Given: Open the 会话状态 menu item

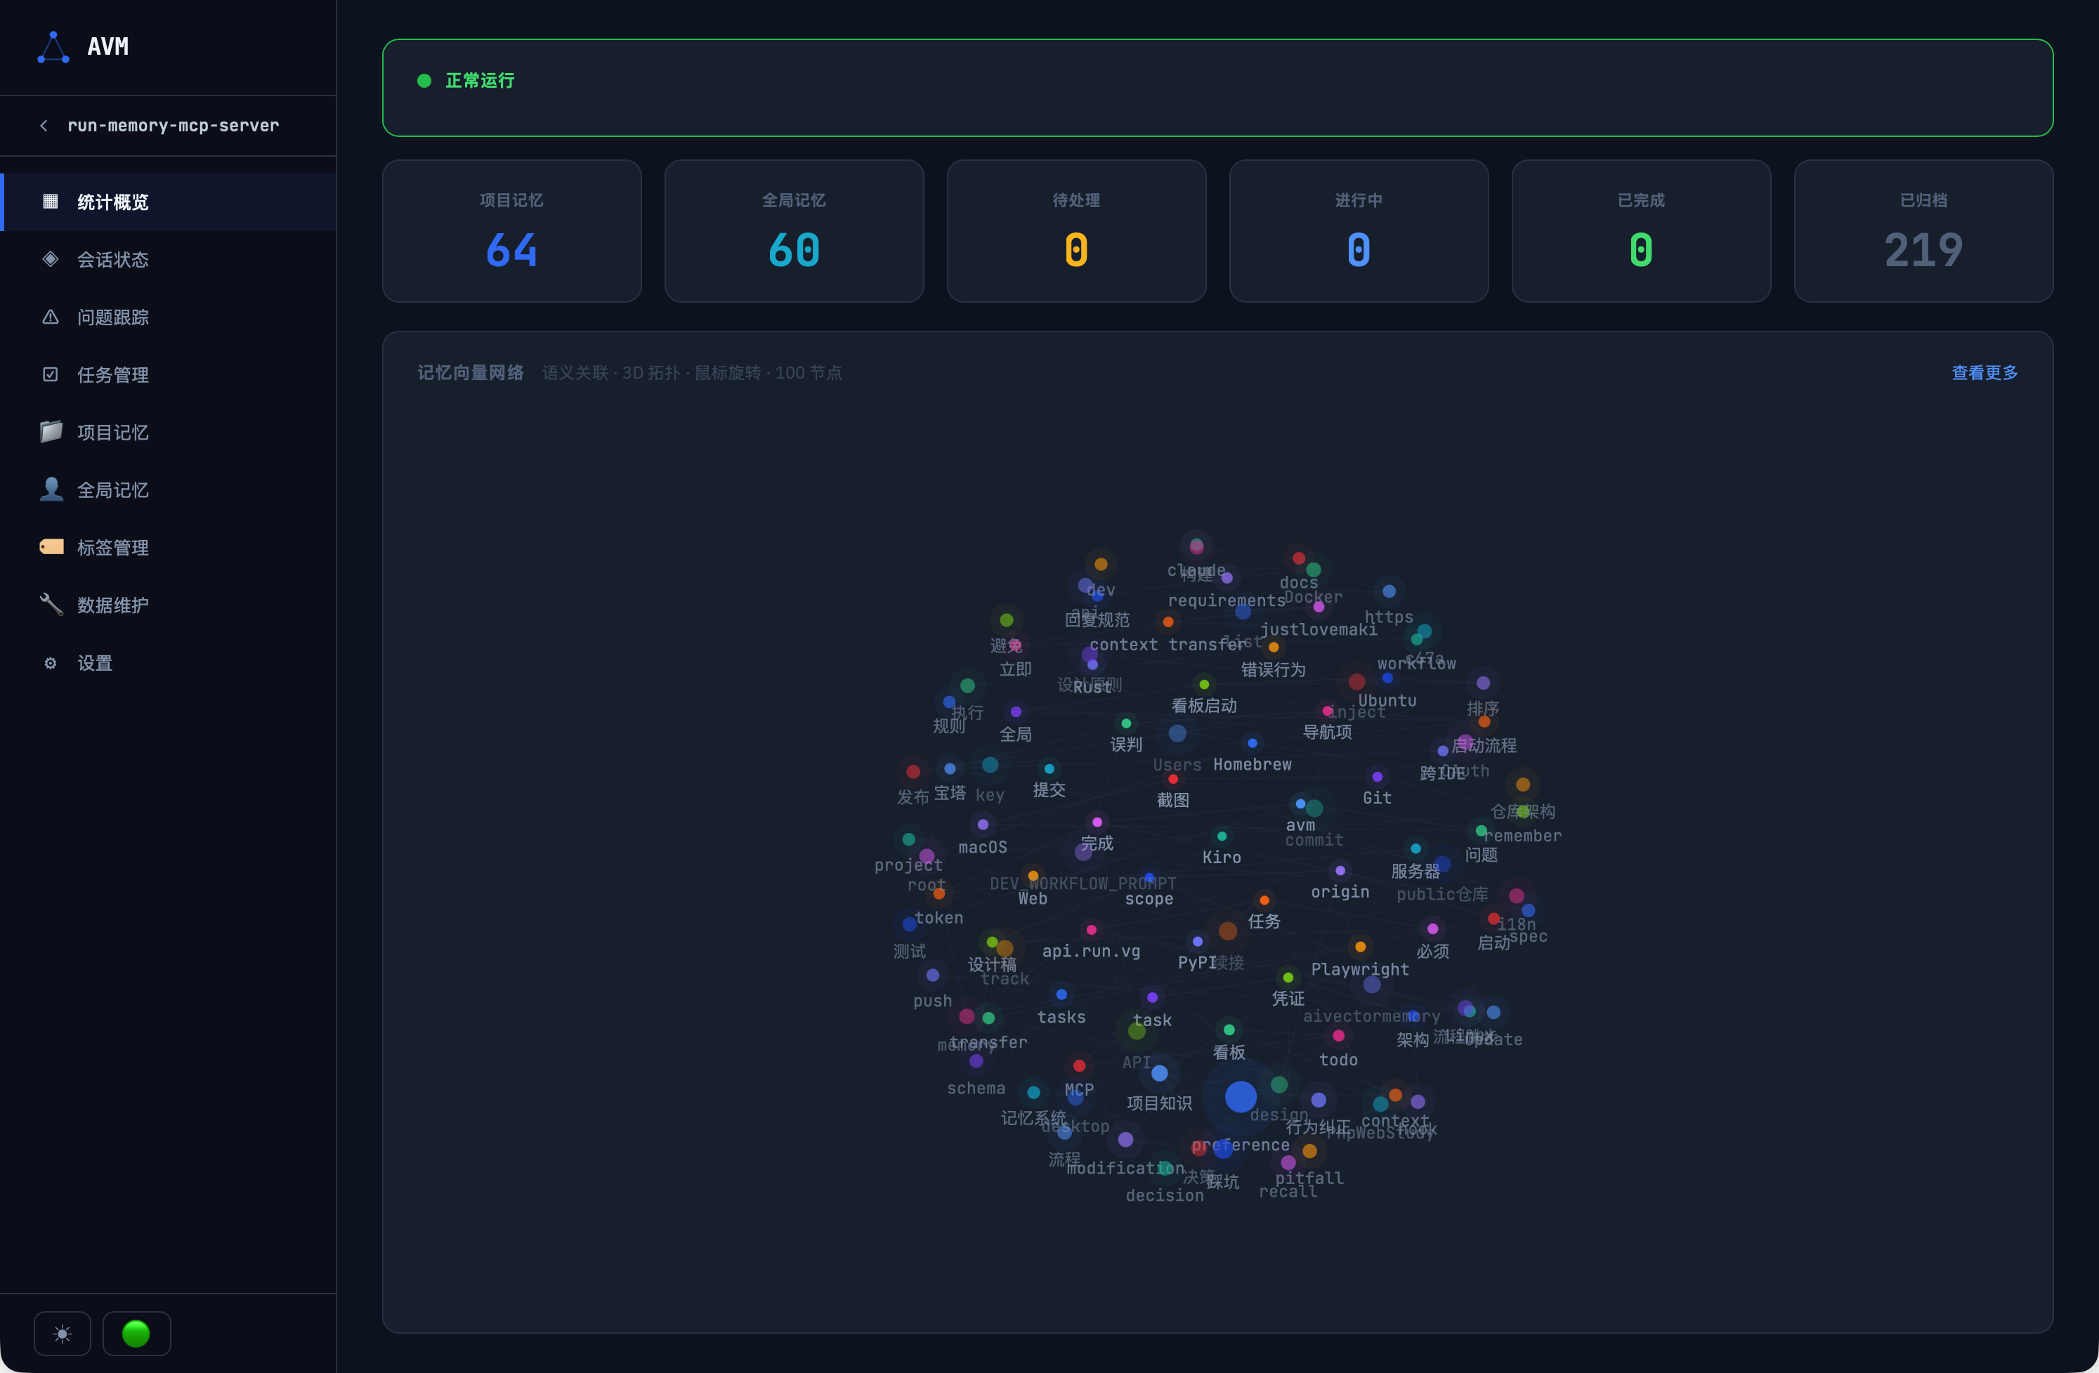Looking at the screenshot, I should click(x=169, y=259).
